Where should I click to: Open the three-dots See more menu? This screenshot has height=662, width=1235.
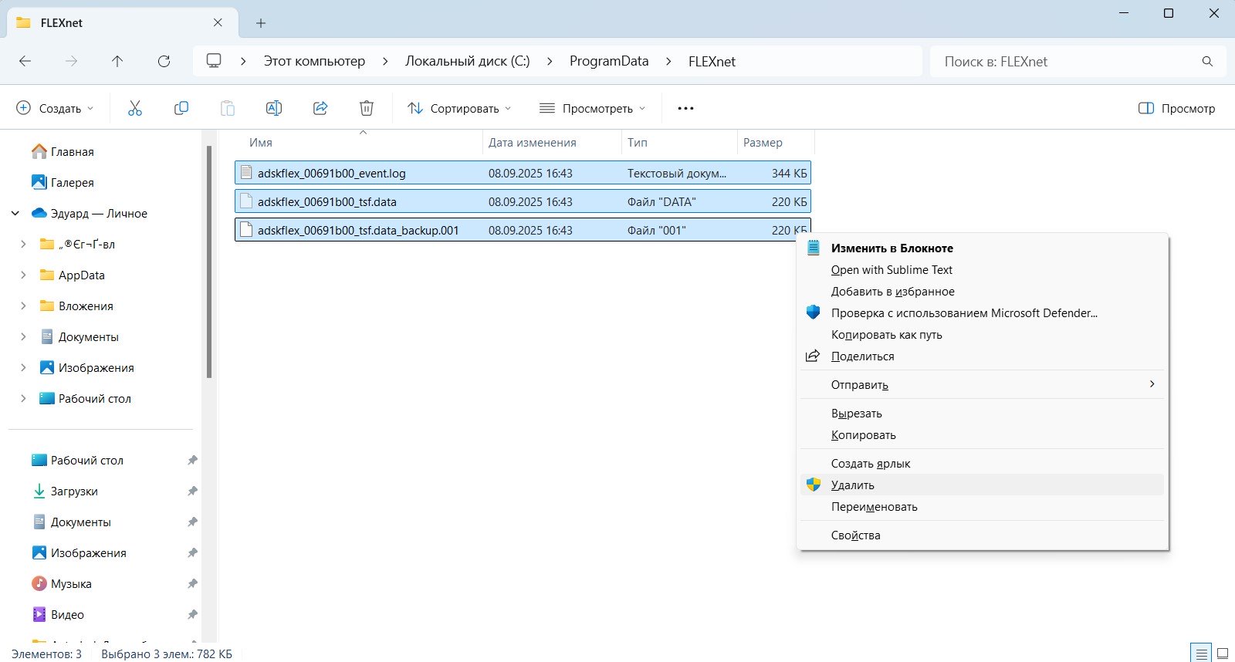click(685, 109)
